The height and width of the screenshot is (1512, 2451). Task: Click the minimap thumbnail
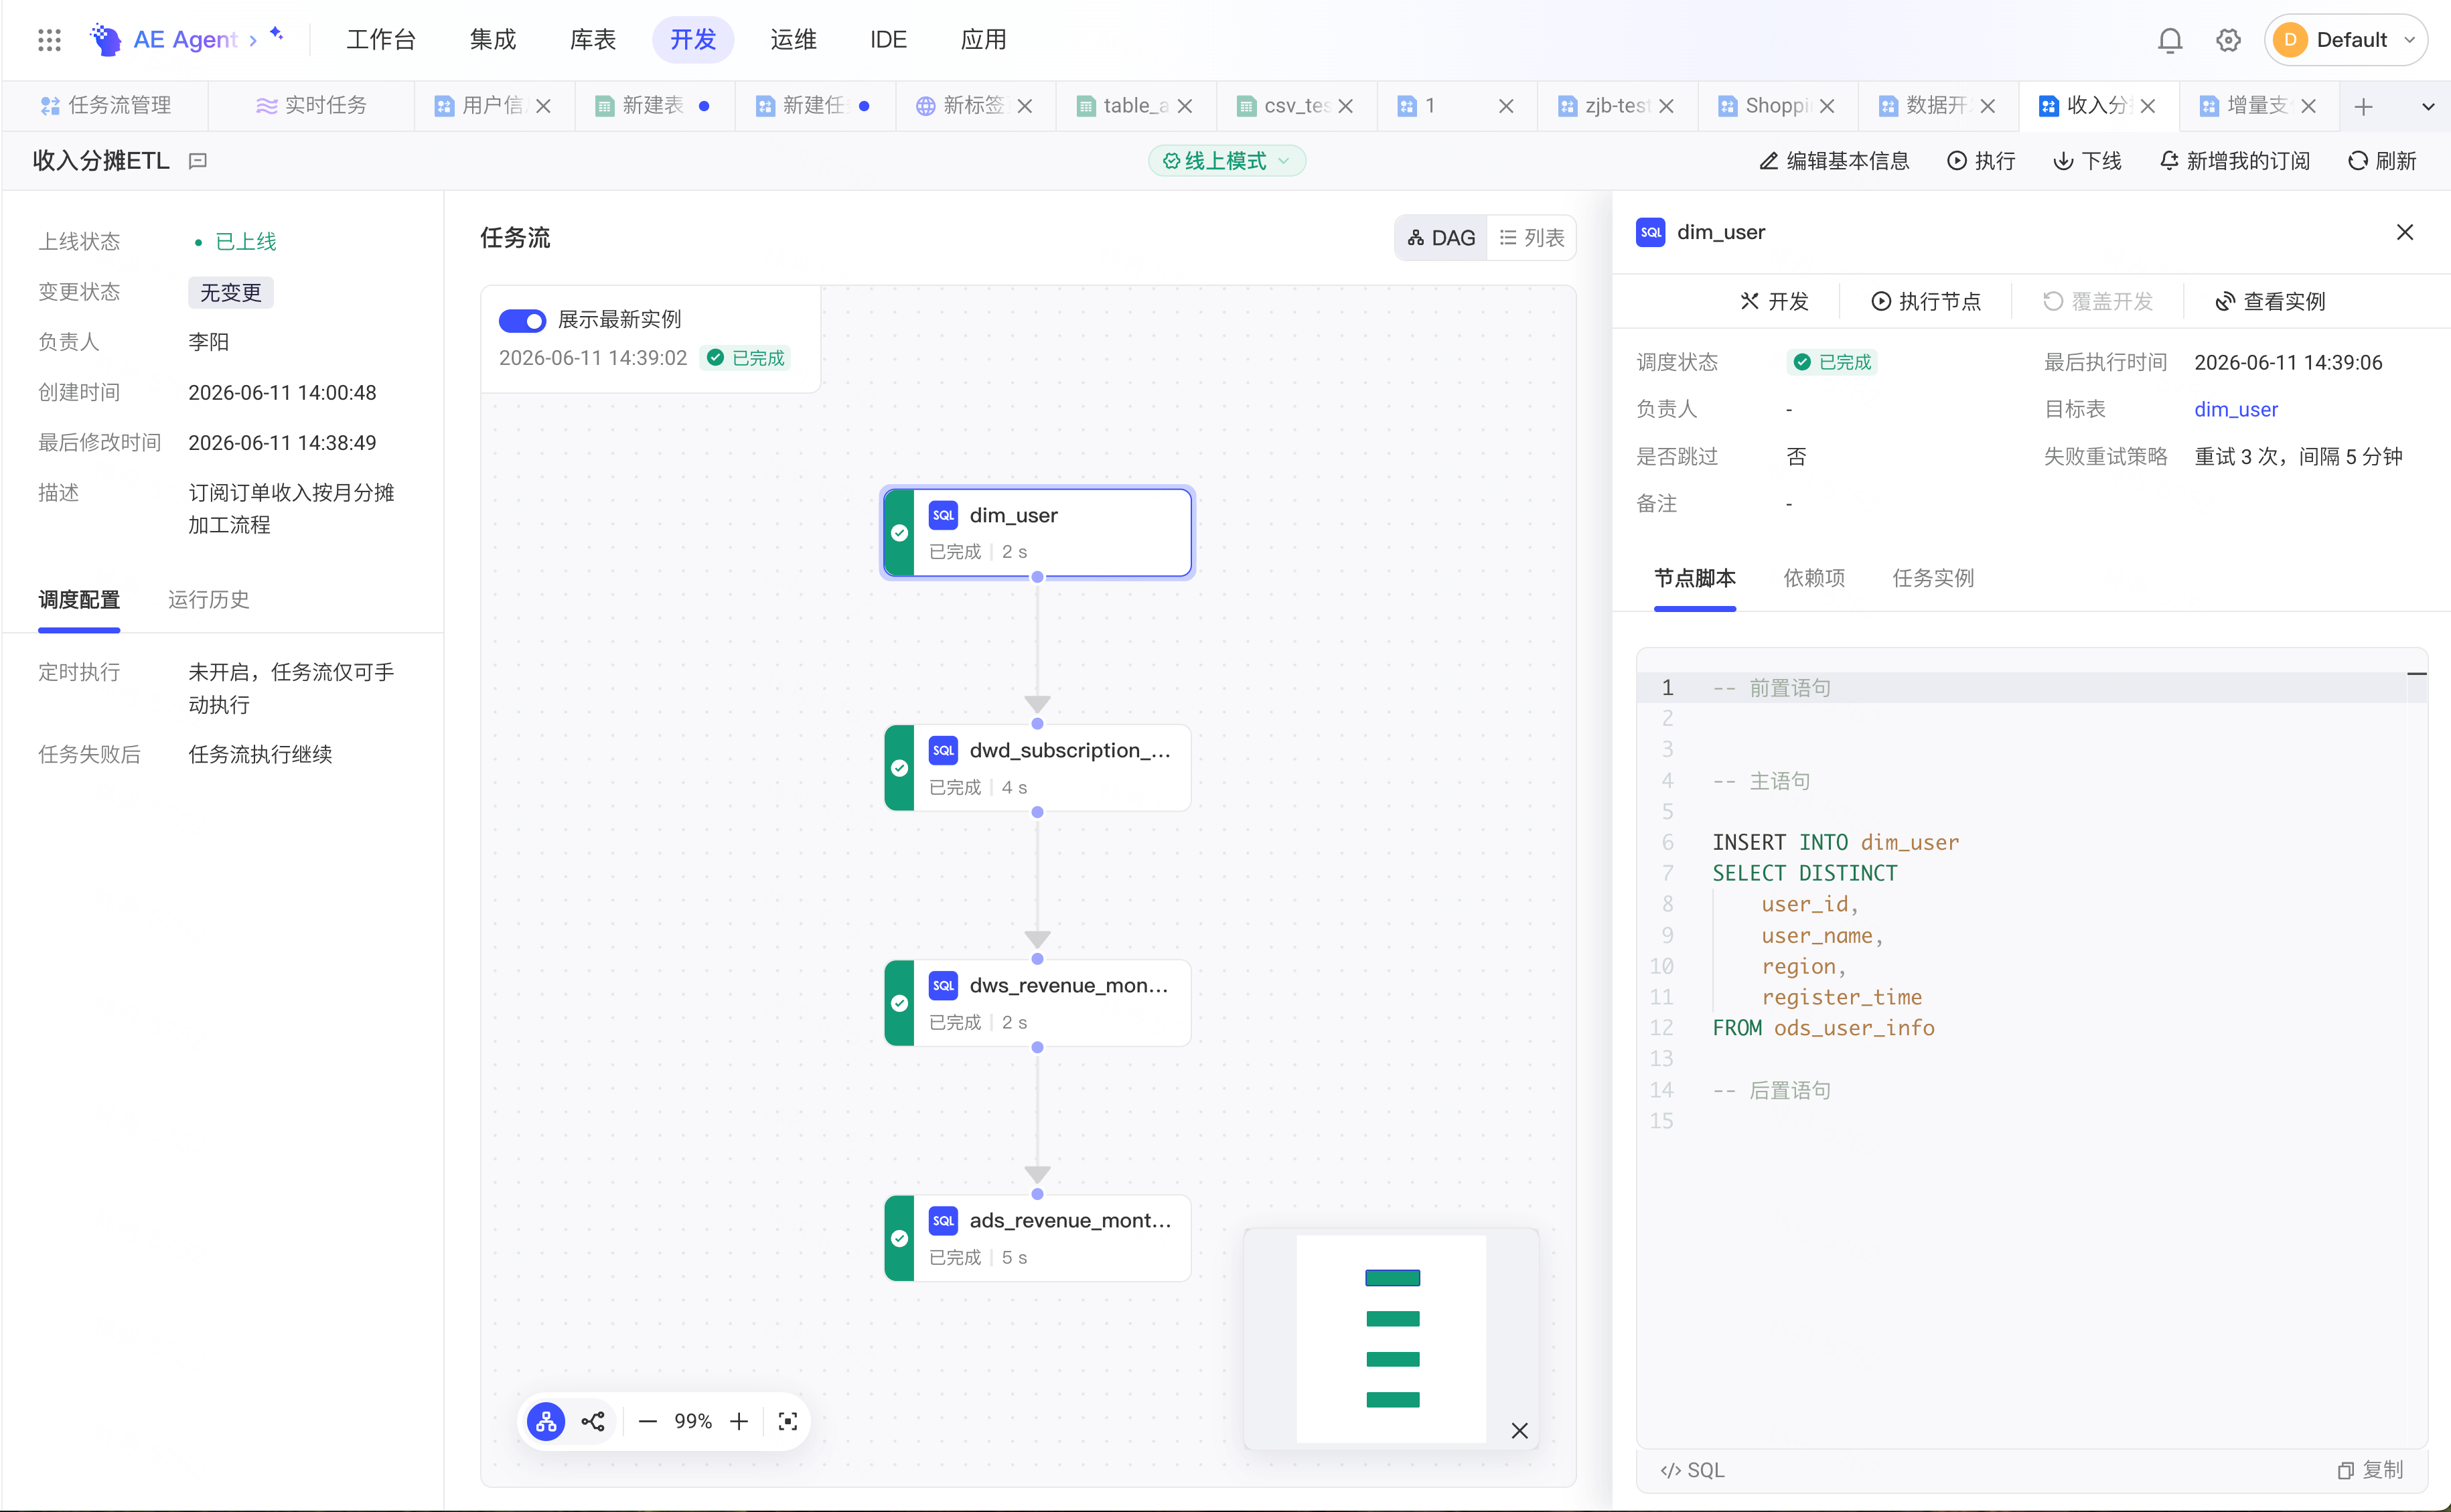point(1390,1338)
